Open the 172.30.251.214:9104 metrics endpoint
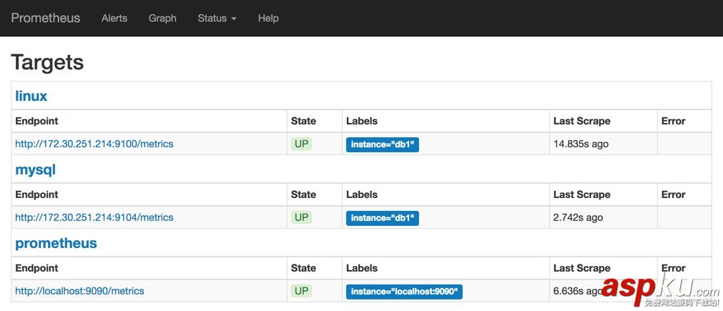This screenshot has height=311, width=723. [94, 217]
